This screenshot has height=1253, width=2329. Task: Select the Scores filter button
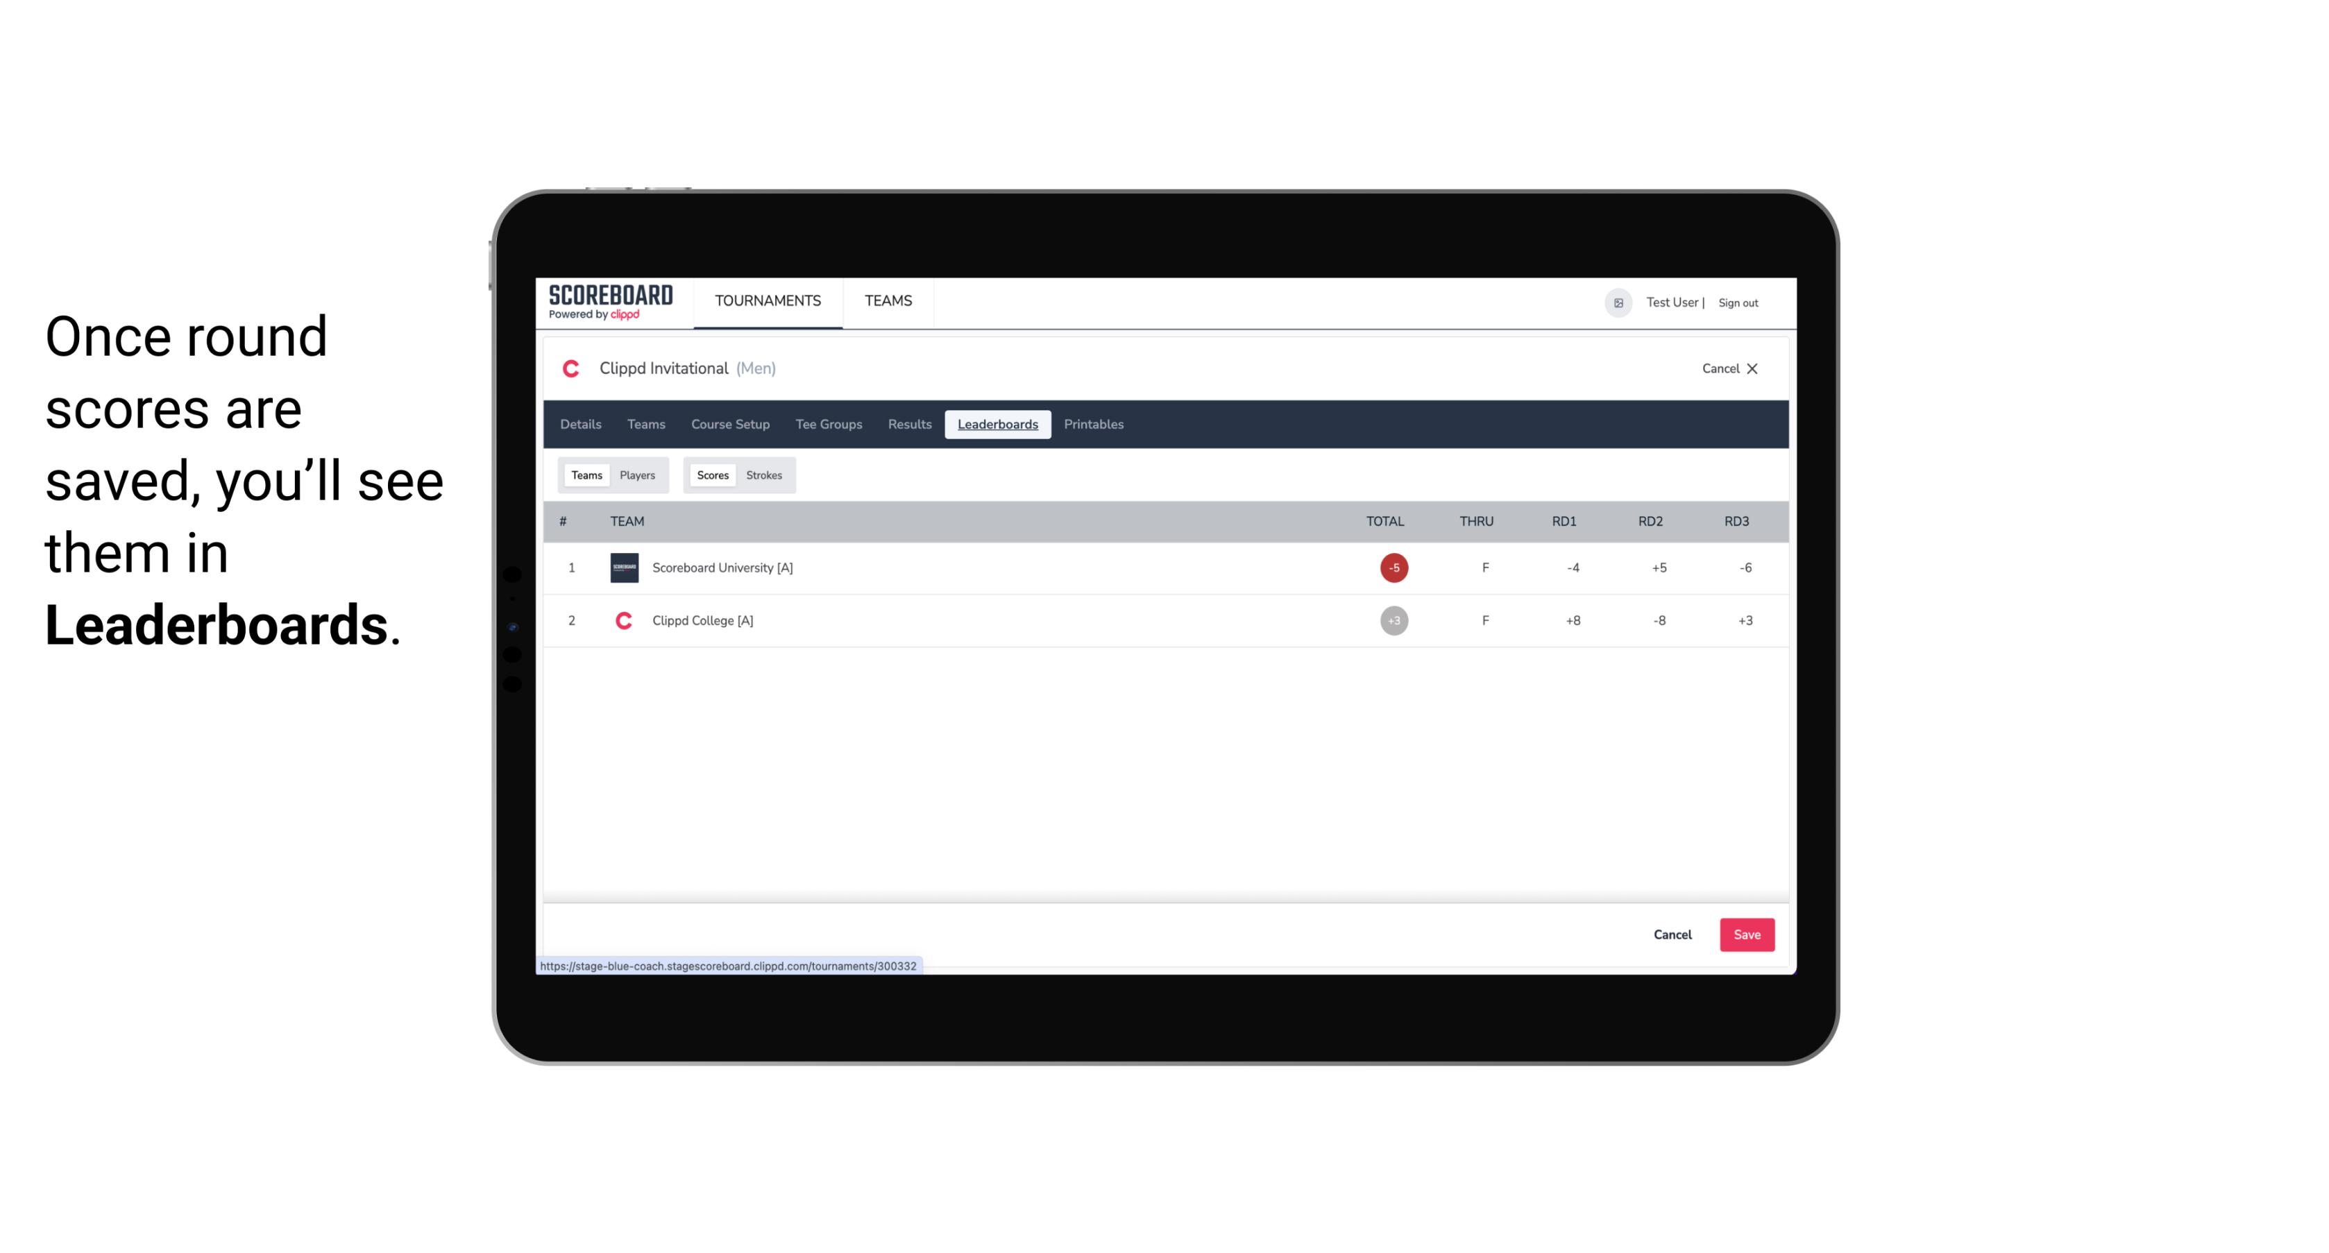coord(711,475)
